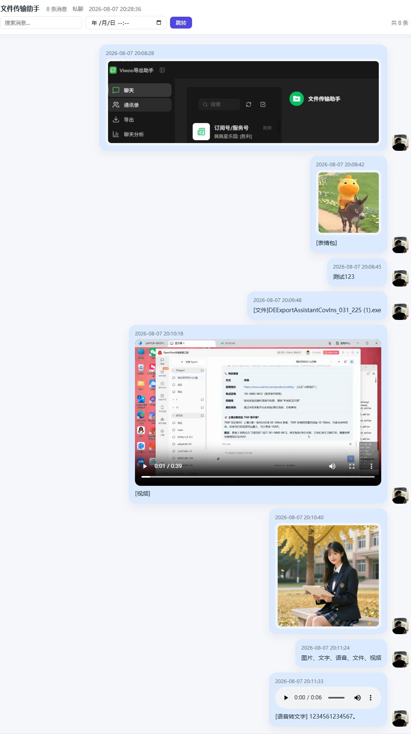Open the hippo-riding-donkey sticker image
411x734 pixels.
(x=349, y=203)
